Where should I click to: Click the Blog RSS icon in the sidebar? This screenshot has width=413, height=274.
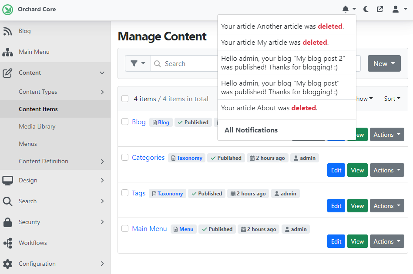[x=7, y=31]
